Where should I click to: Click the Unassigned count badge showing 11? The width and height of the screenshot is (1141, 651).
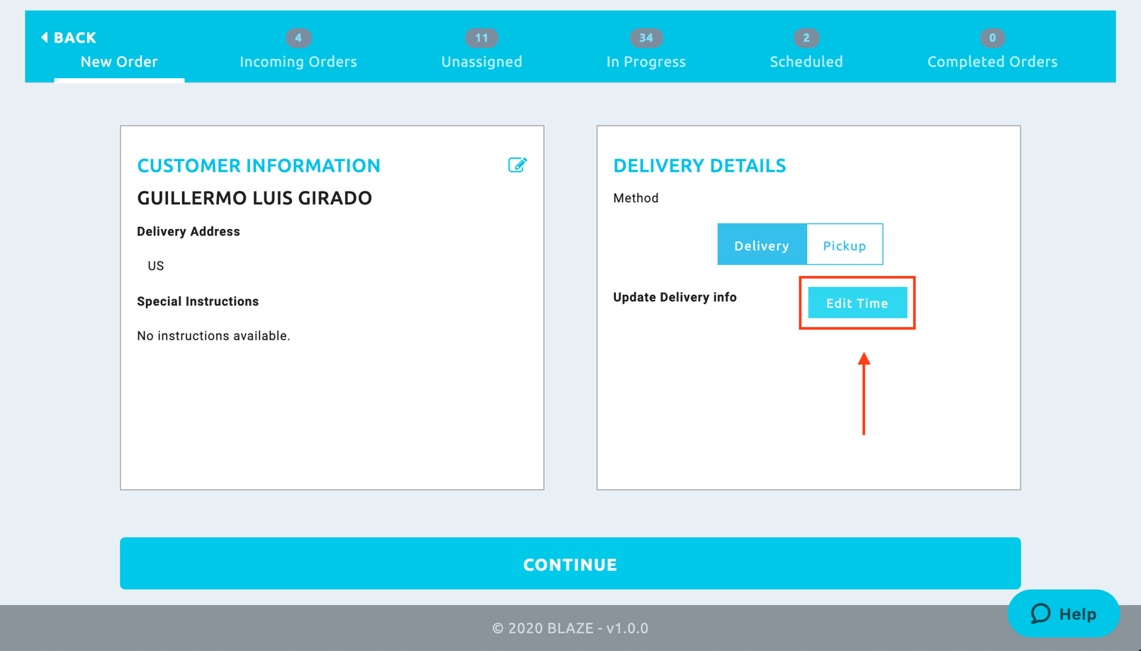pos(481,38)
